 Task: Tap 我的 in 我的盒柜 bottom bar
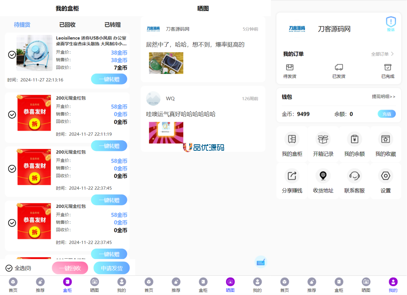coord(122,285)
